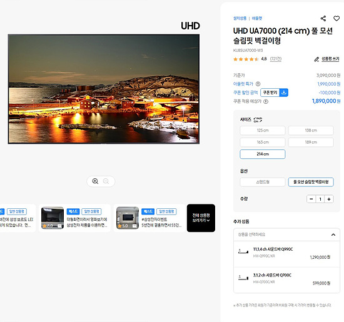This screenshot has width=344, height=322.
Task: Open the 아울렛 category link
Action: pyautogui.click(x=257, y=18)
